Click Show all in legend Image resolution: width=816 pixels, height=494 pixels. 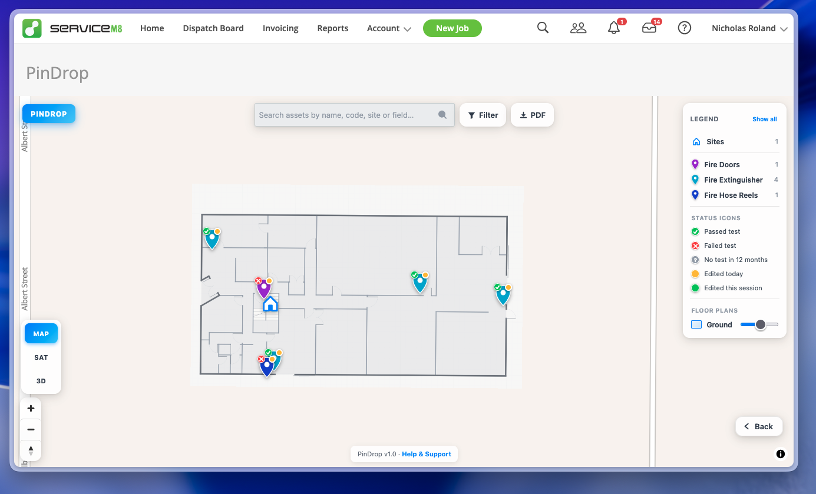click(x=765, y=119)
